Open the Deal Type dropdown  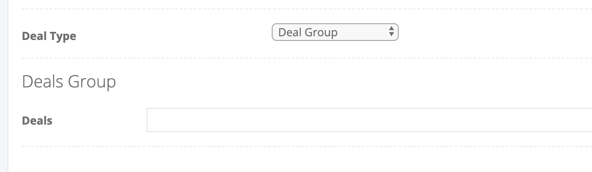(x=335, y=32)
